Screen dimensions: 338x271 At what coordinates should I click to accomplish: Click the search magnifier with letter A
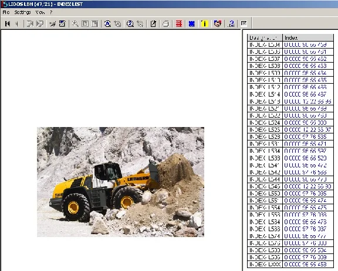[107, 23]
